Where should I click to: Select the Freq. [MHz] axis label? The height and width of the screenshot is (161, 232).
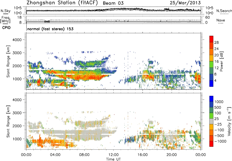click(x=6, y=19)
